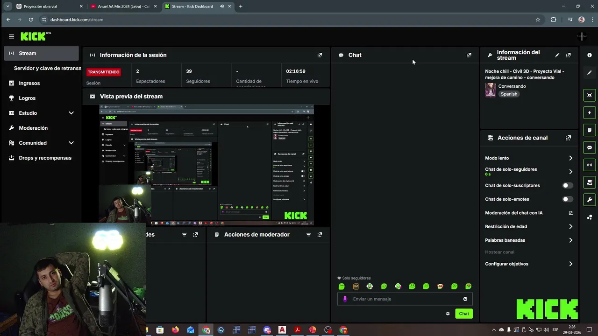Viewport: 598px width, 336px height.
Task: Send message with green Chat button
Action: [464, 314]
